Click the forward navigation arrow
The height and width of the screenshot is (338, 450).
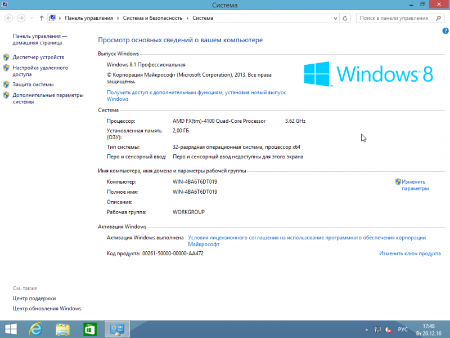(x=21, y=18)
